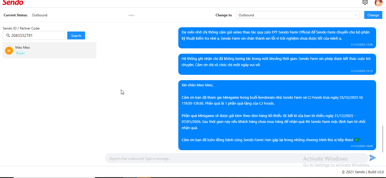Focus the Sendo ID search input
This screenshot has width=386, height=178.
click(x=34, y=35)
